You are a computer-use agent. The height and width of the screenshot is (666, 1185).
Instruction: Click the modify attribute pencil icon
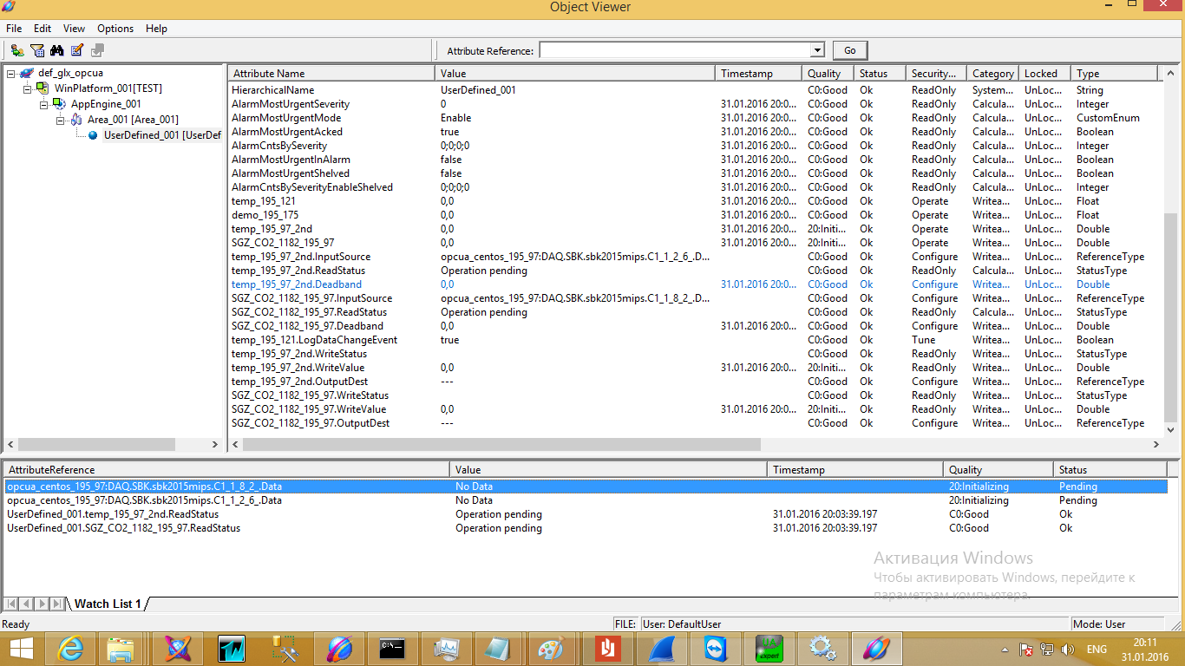click(77, 50)
